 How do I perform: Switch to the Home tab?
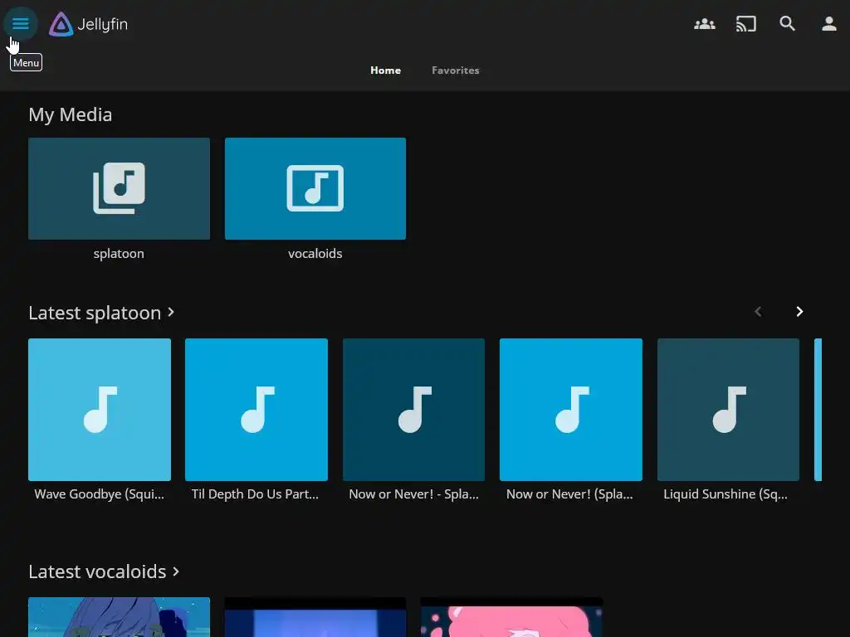tap(385, 71)
